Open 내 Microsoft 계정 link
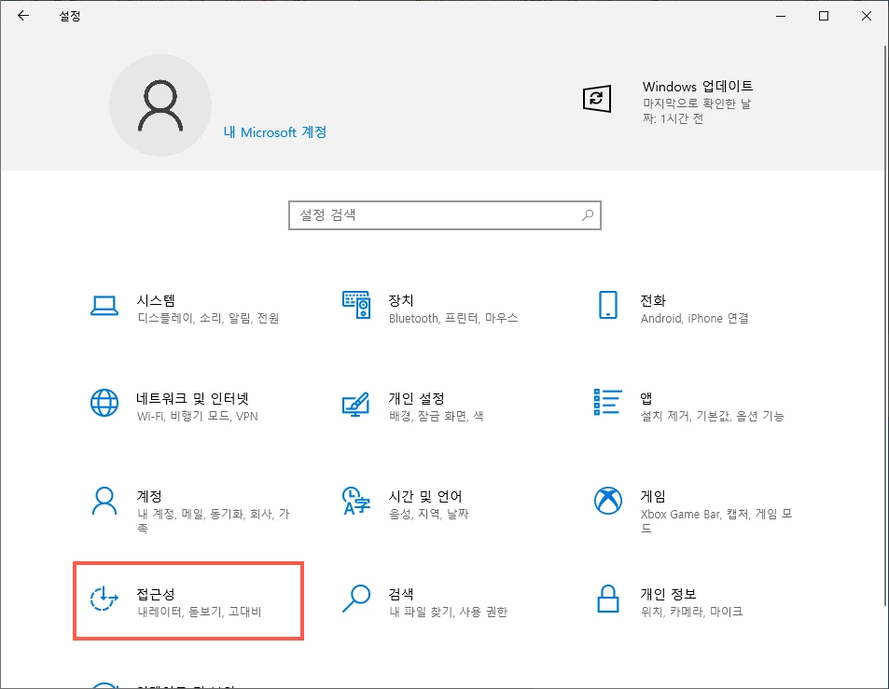 274,132
